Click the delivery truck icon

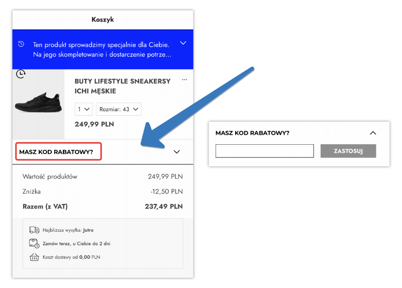34,230
